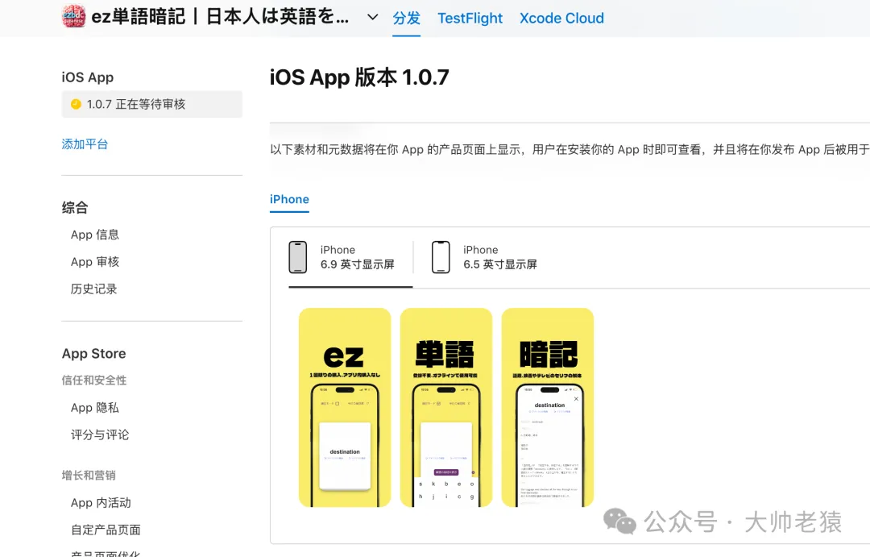This screenshot has height=557, width=870.
Task: Click the '単語' screenshot thumbnail
Action: (446, 408)
